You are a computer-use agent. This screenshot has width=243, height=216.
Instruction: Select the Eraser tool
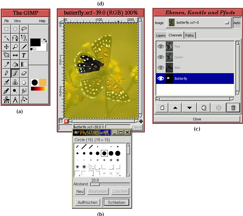(x=24, y=73)
